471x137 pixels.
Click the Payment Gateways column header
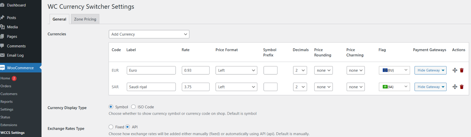pyautogui.click(x=429, y=50)
